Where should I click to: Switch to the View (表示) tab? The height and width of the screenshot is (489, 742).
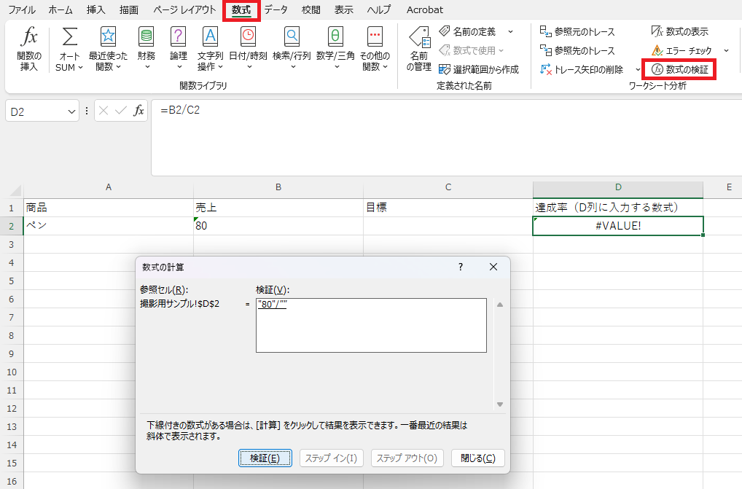(344, 9)
